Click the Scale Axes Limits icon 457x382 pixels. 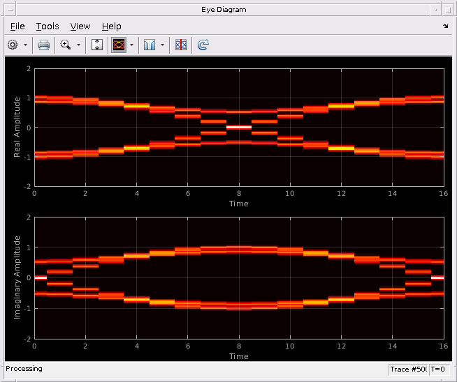(x=97, y=45)
